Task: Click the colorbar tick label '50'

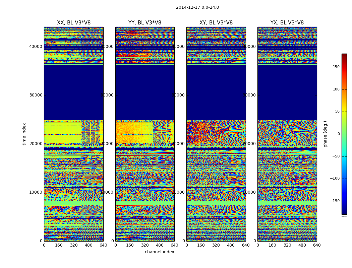Action: coord(337,112)
